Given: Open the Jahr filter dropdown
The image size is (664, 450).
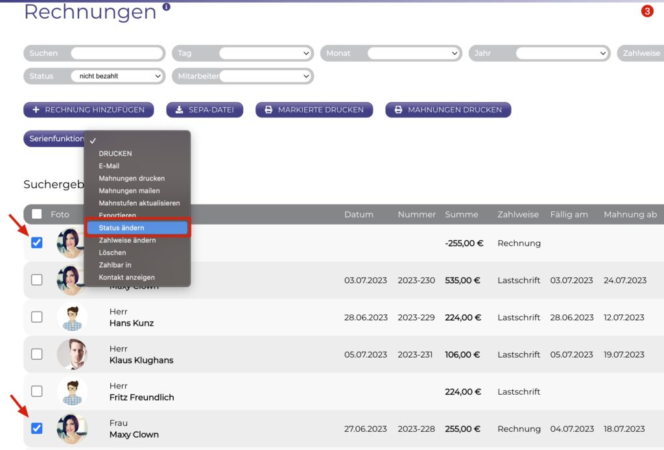Looking at the screenshot, I should tap(562, 53).
